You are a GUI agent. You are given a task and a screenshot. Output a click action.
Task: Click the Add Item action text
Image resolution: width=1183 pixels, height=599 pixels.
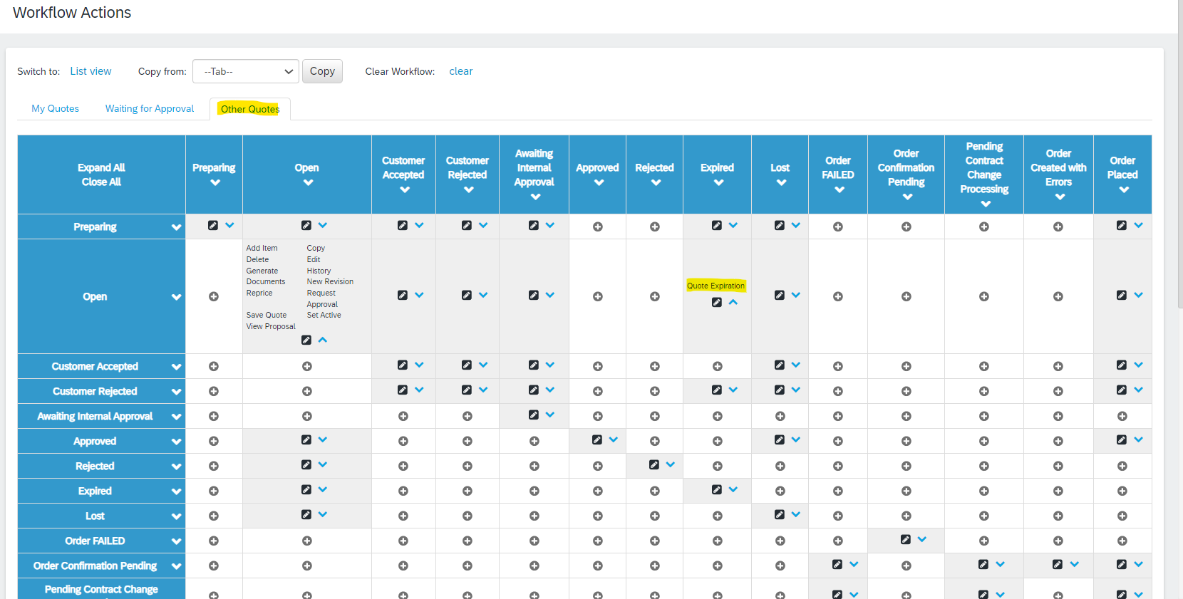(262, 248)
